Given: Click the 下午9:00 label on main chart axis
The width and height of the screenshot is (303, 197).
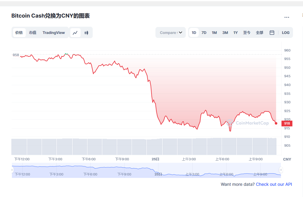Looking at the screenshot, I should point(122,159).
